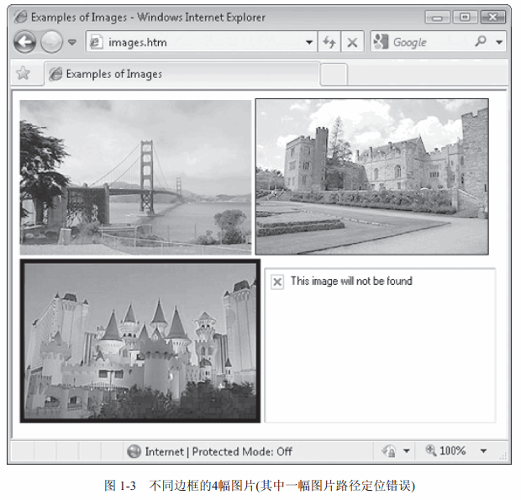This screenshot has height=500, width=521.
Task: Click the thick-bordered fairy-tale castle image
Action: click(x=140, y=340)
